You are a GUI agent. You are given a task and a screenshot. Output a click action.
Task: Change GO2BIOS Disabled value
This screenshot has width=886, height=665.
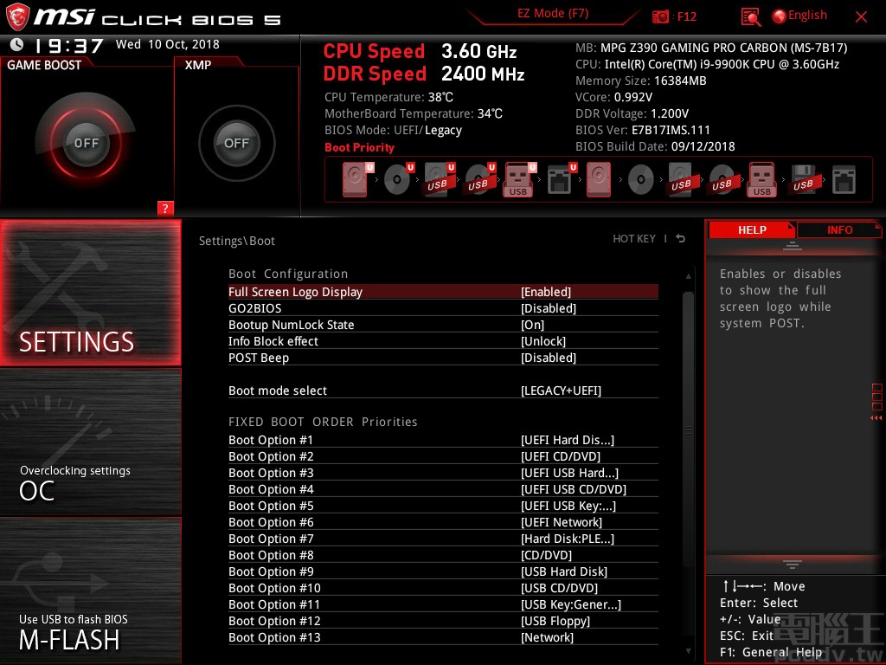tap(548, 308)
